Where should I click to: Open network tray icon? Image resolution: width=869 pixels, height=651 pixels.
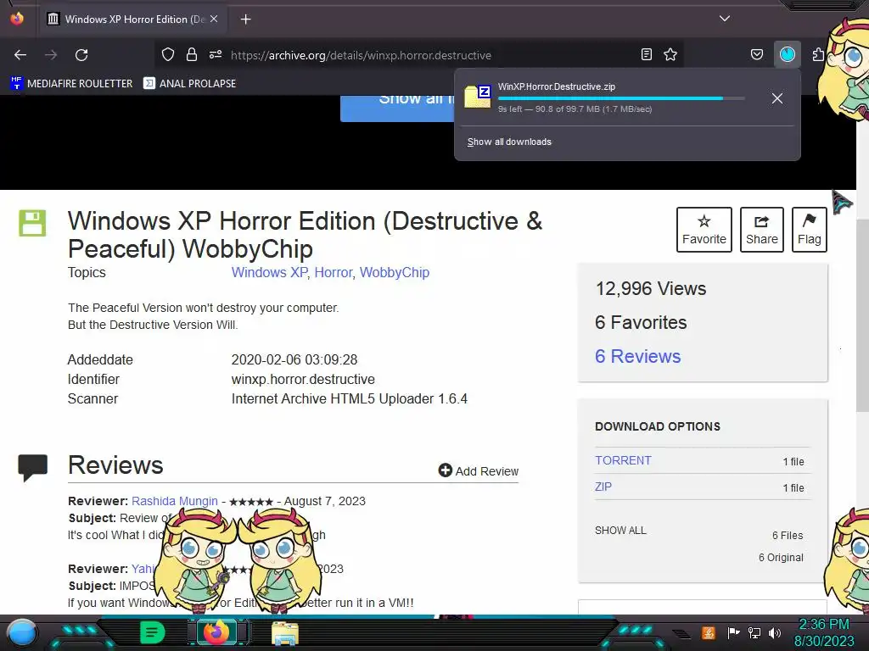[754, 632]
